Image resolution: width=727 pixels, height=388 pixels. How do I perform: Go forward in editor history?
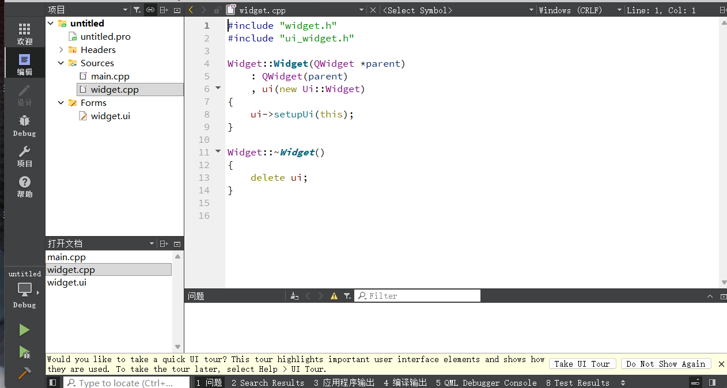point(203,10)
